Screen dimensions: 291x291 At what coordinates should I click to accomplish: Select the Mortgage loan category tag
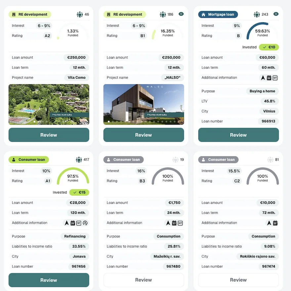[x=218, y=15]
